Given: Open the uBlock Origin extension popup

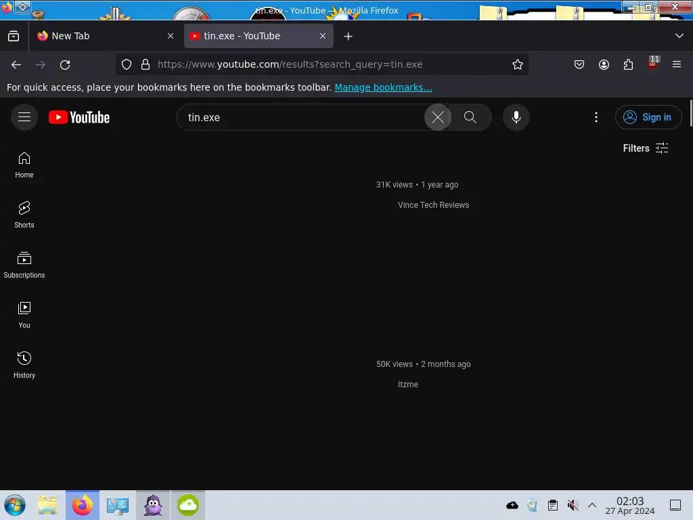Looking at the screenshot, I should point(653,64).
